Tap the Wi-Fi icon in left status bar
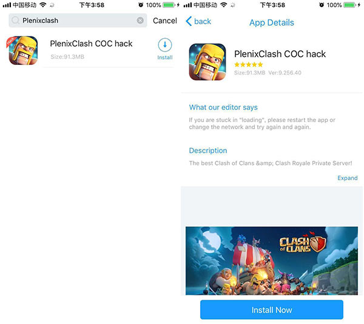Image resolution: width=364 pixels, height=324 pixels. (43, 5)
